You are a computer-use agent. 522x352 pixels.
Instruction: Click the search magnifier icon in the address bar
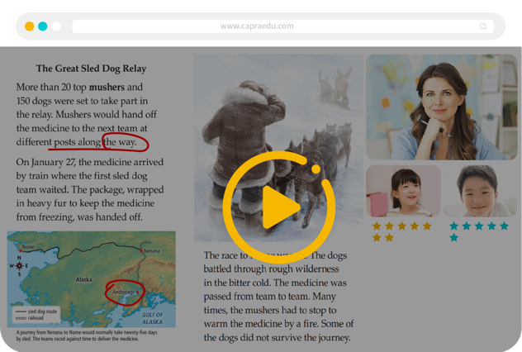pyautogui.click(x=482, y=26)
